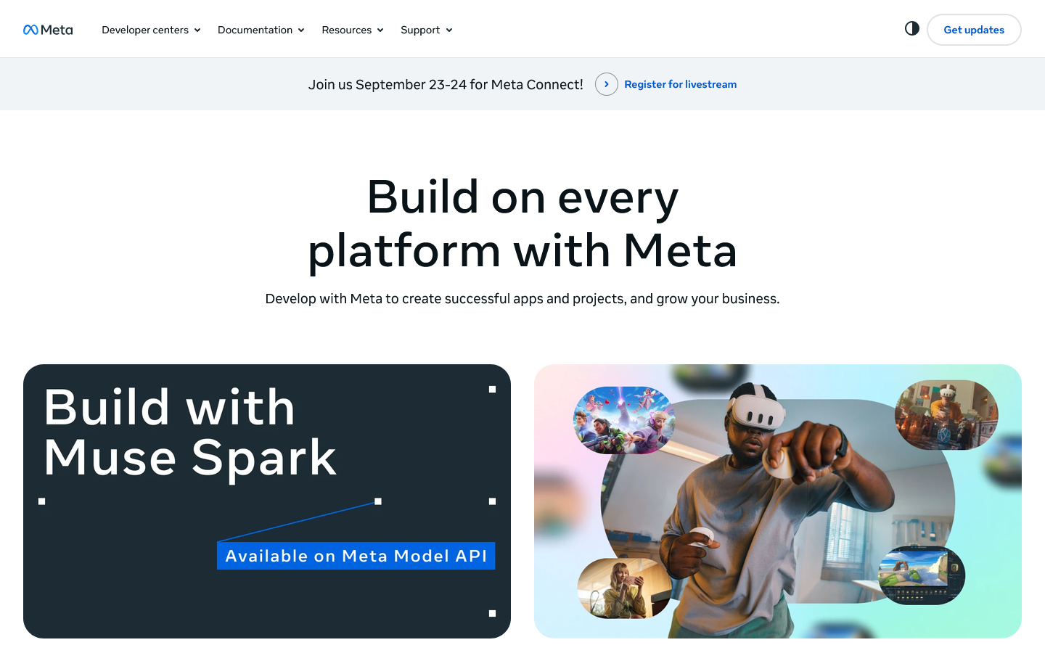1045x653 pixels.
Task: Open the Documentation menu
Action: (x=261, y=30)
